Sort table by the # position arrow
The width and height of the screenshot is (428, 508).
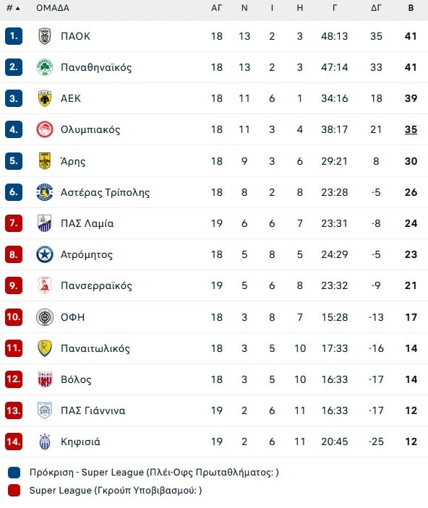point(13,8)
